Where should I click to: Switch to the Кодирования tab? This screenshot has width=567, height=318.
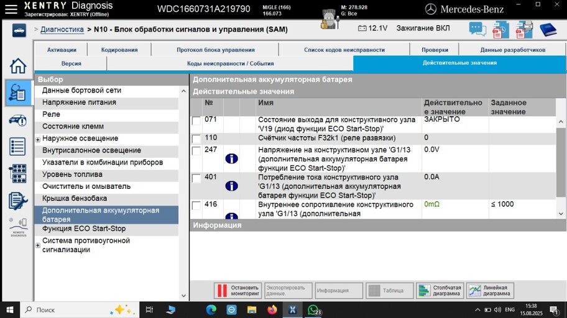click(x=119, y=50)
